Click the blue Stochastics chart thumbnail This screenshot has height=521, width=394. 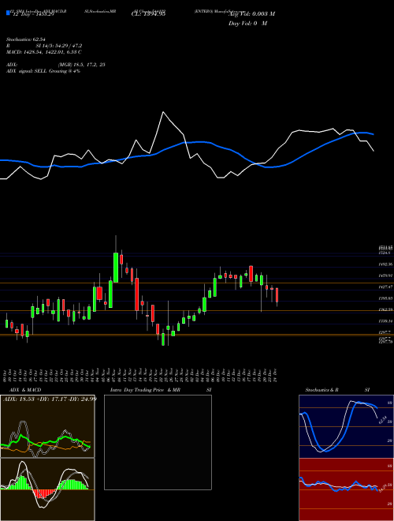346,426
